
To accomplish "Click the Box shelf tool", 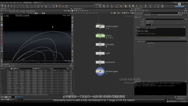I will coord(2,6).
